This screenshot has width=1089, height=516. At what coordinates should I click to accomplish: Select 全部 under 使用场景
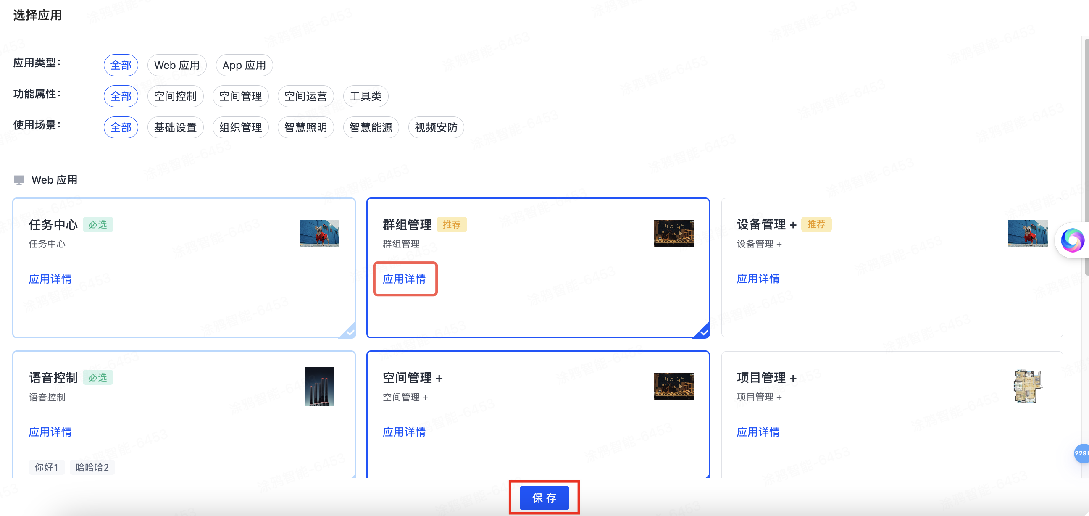pos(121,127)
